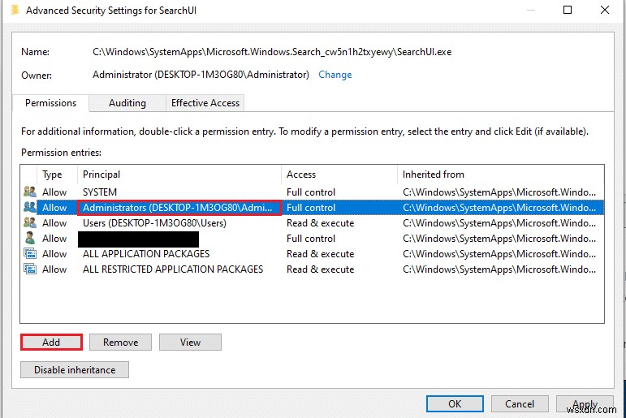Click the single-user icon of redacted entry
Image resolution: width=626 pixels, height=418 pixels.
tap(30, 239)
